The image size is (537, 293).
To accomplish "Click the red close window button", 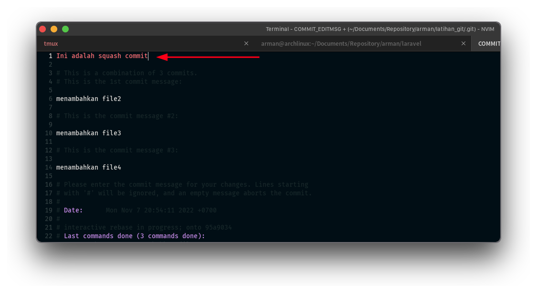I will [42, 29].
